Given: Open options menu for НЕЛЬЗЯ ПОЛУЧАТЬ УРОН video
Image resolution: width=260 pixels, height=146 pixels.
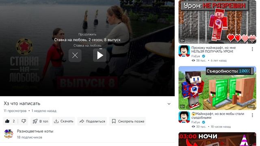Looking at the screenshot, I should coord(252,49).
